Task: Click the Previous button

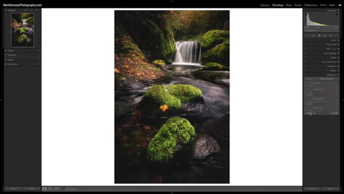Action: tap(312, 189)
